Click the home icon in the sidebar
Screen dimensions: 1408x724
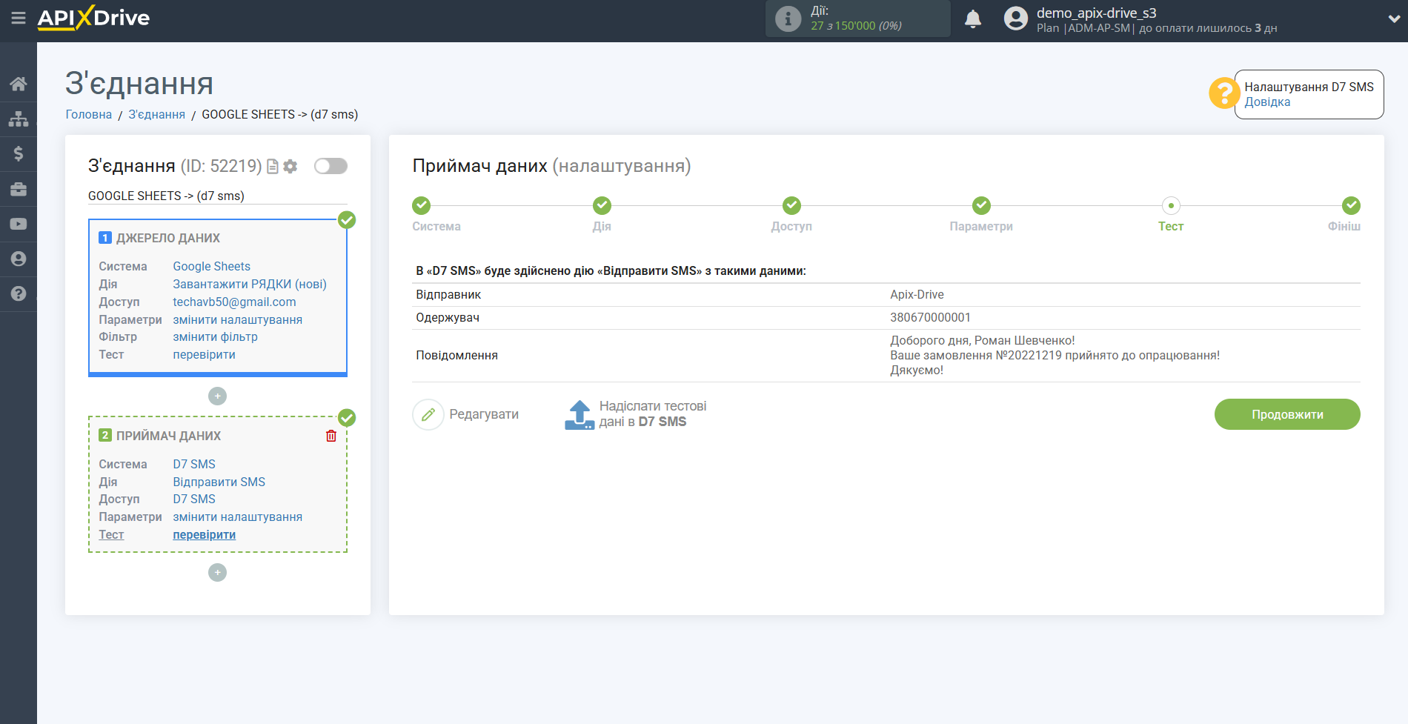click(x=19, y=84)
